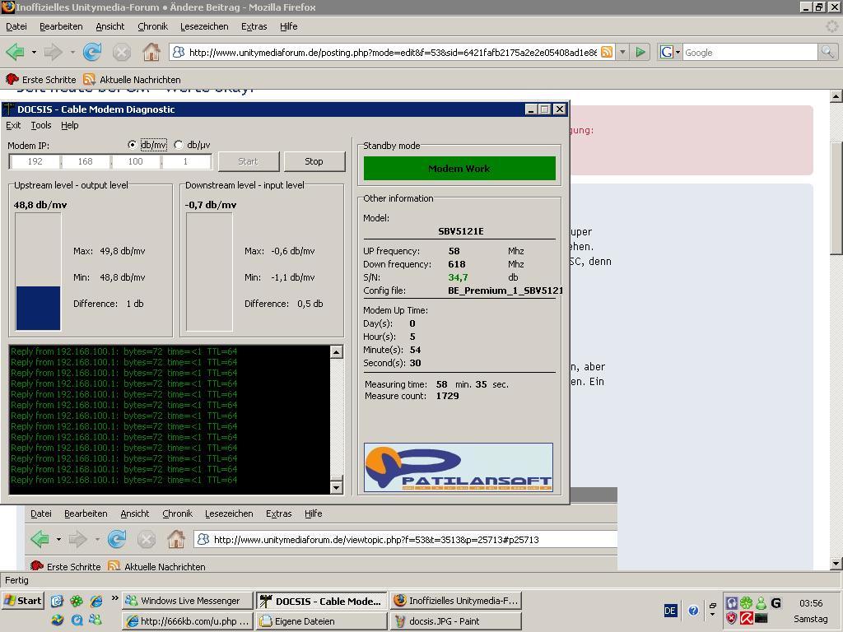
Task: Switch to Inoffizielles Unitymedia-Forum taskbar button
Action: pyautogui.click(x=455, y=600)
